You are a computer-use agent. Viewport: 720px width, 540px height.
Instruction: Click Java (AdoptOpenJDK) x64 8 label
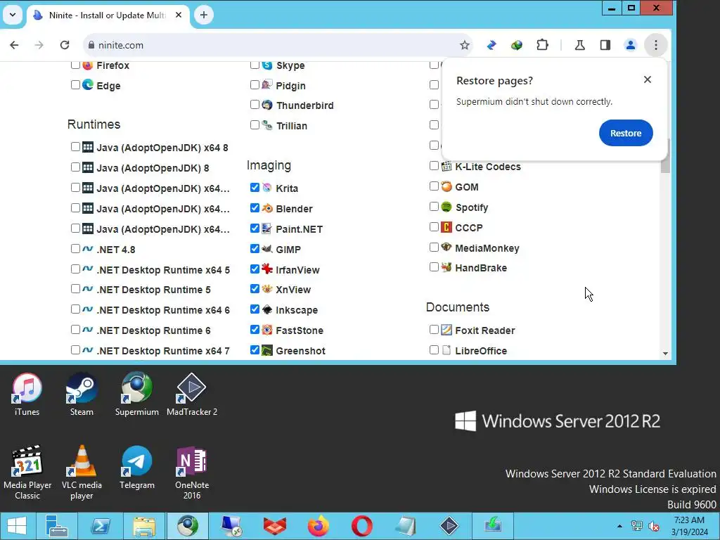[x=162, y=148]
